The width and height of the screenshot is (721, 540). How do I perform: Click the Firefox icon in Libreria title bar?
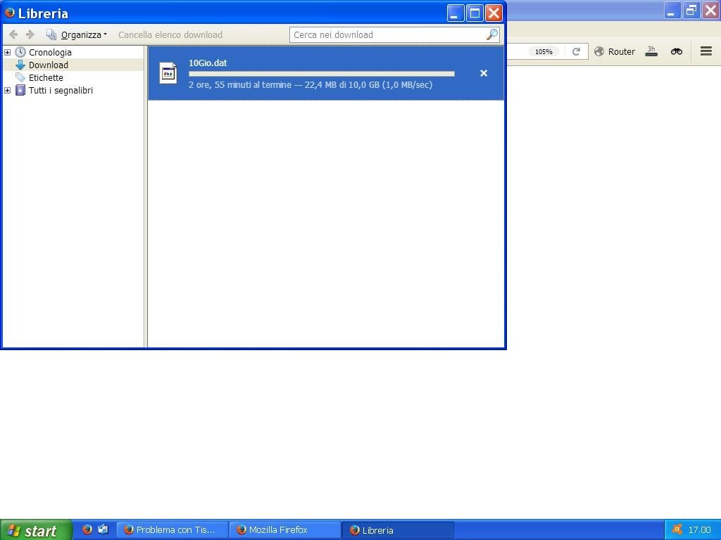[x=10, y=13]
